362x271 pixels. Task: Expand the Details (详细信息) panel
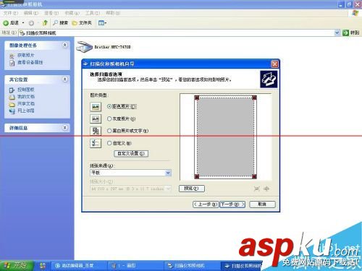[64, 128]
